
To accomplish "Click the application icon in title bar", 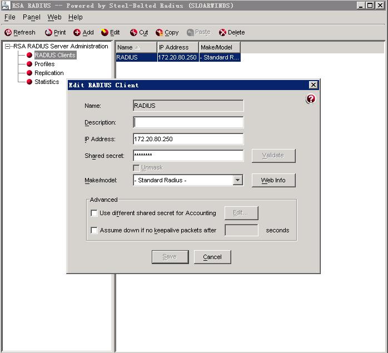I will [6, 6].
